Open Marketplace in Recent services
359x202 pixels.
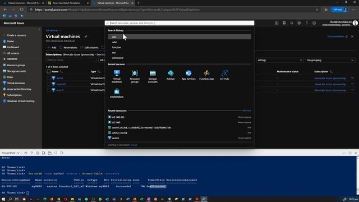pos(117,93)
